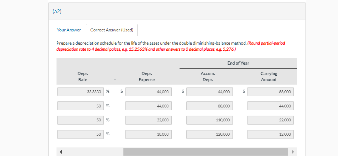338x156 pixels.
Task: Click the third row 50 rate field
Action: tap(80, 120)
